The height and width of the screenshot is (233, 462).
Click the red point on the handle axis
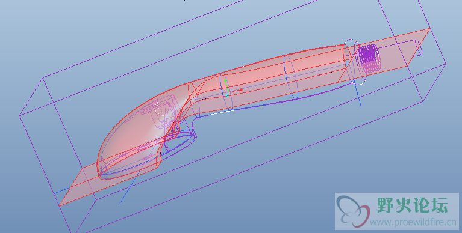click(x=241, y=89)
